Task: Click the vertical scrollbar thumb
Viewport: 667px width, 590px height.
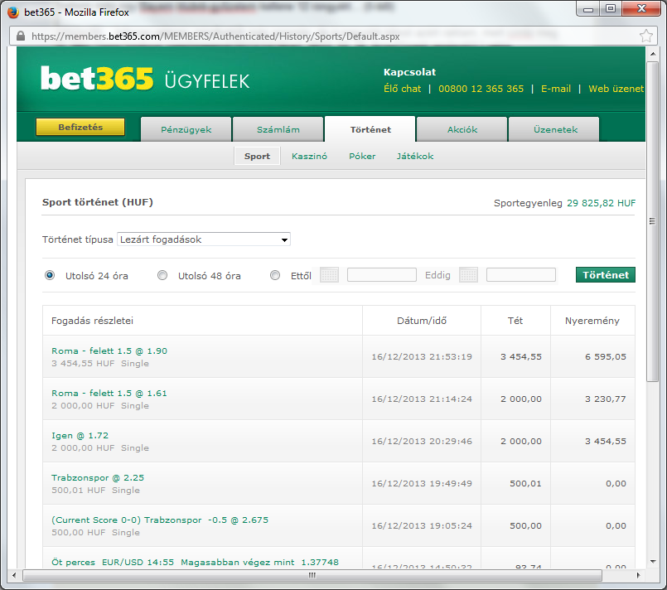Action: (652, 221)
